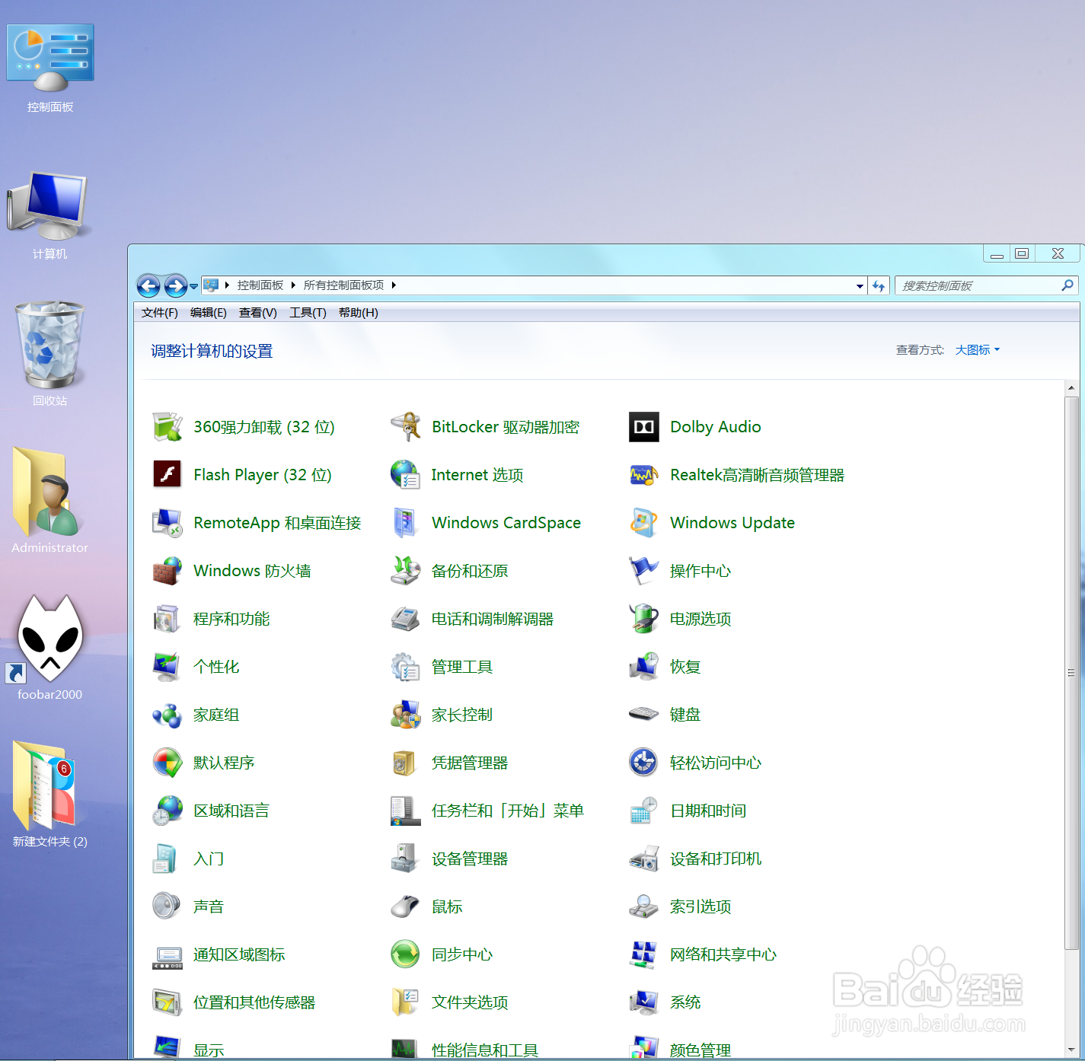Open the Realtek高清晰音频管理器 icon
The width and height of the screenshot is (1085, 1061).
pyautogui.click(x=644, y=475)
